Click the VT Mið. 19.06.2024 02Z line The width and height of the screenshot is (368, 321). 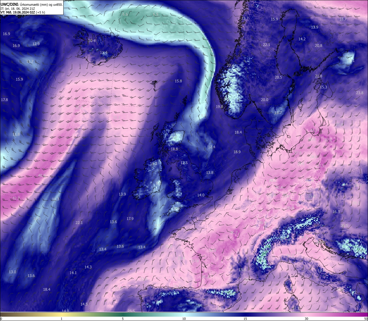pos(23,12)
